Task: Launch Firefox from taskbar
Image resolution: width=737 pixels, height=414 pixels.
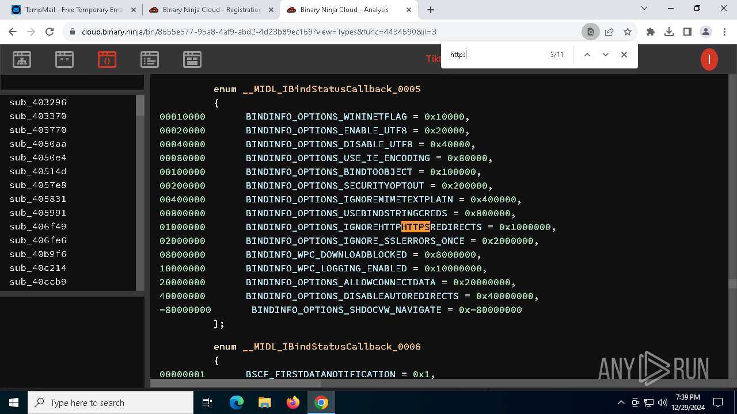Action: 293,402
